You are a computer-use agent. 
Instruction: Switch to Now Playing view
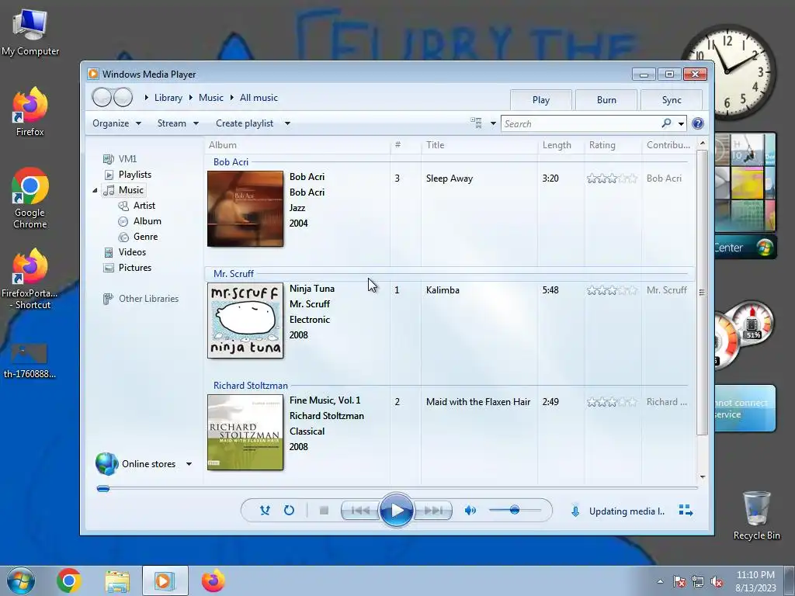click(x=686, y=511)
